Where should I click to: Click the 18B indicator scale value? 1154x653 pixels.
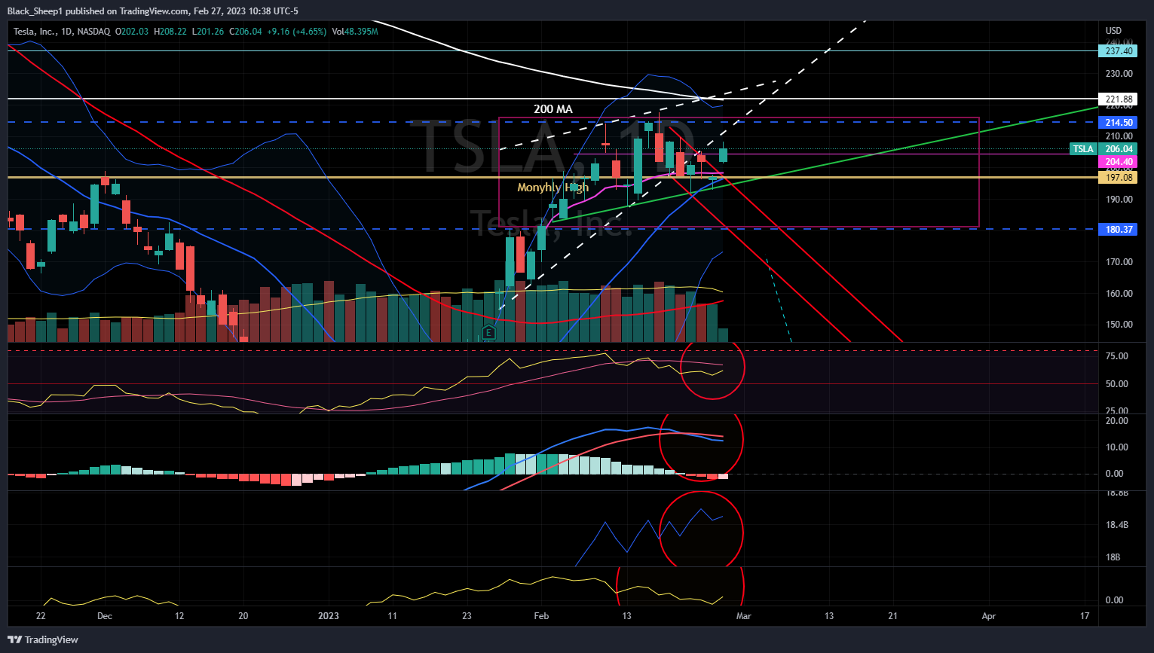[1113, 557]
